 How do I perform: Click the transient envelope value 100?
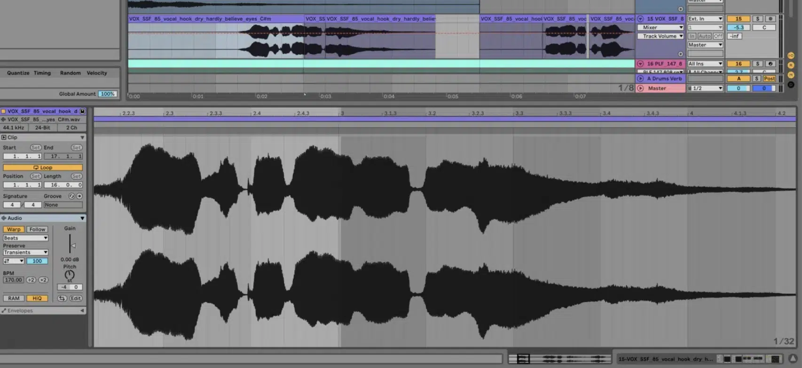tap(37, 261)
